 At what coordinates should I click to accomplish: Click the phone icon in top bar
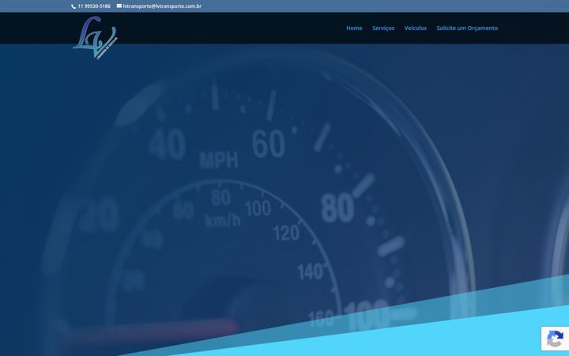73,6
